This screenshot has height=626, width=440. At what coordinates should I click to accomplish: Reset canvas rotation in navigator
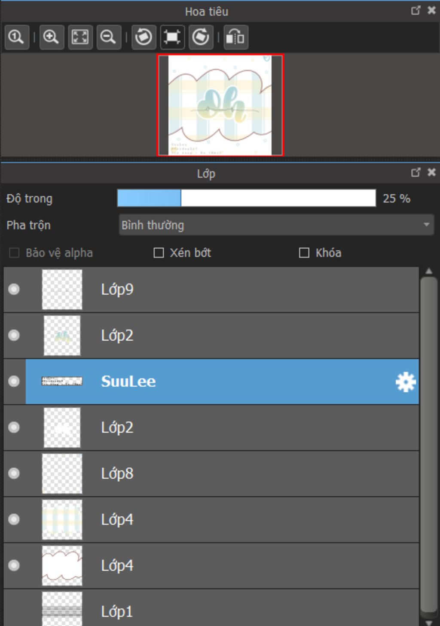[x=172, y=37]
